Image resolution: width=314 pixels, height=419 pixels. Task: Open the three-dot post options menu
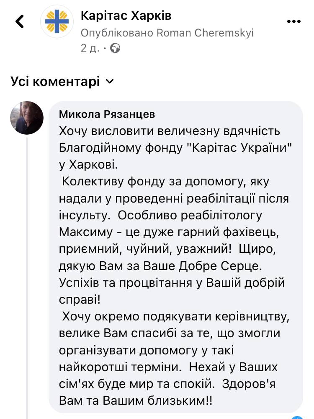(294, 21)
